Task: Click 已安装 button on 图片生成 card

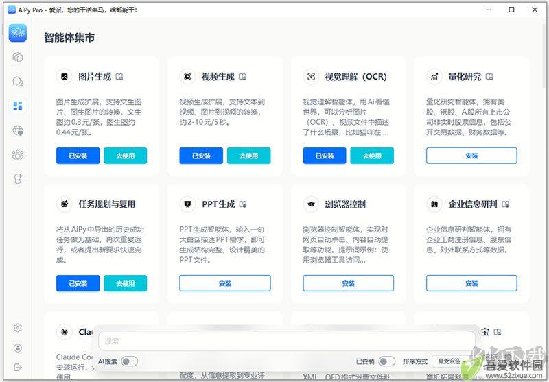Action: coord(78,156)
